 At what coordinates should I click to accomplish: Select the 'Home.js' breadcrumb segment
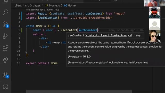(x=53, y=5)
